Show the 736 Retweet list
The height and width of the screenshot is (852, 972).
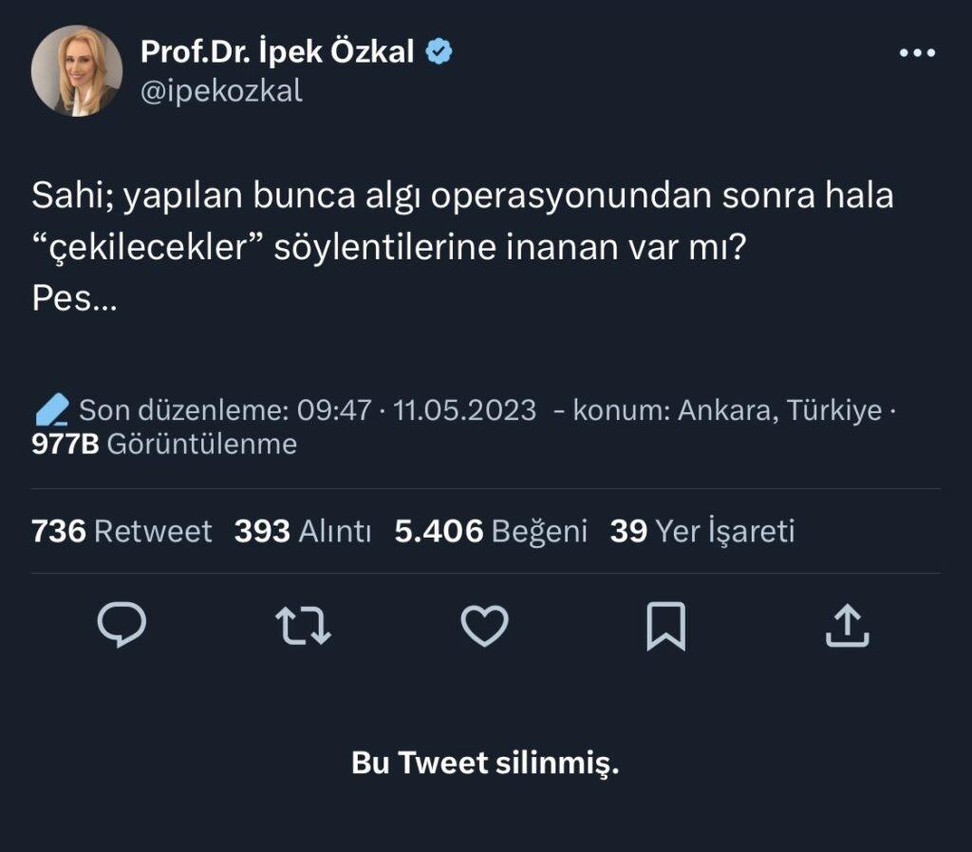point(121,531)
